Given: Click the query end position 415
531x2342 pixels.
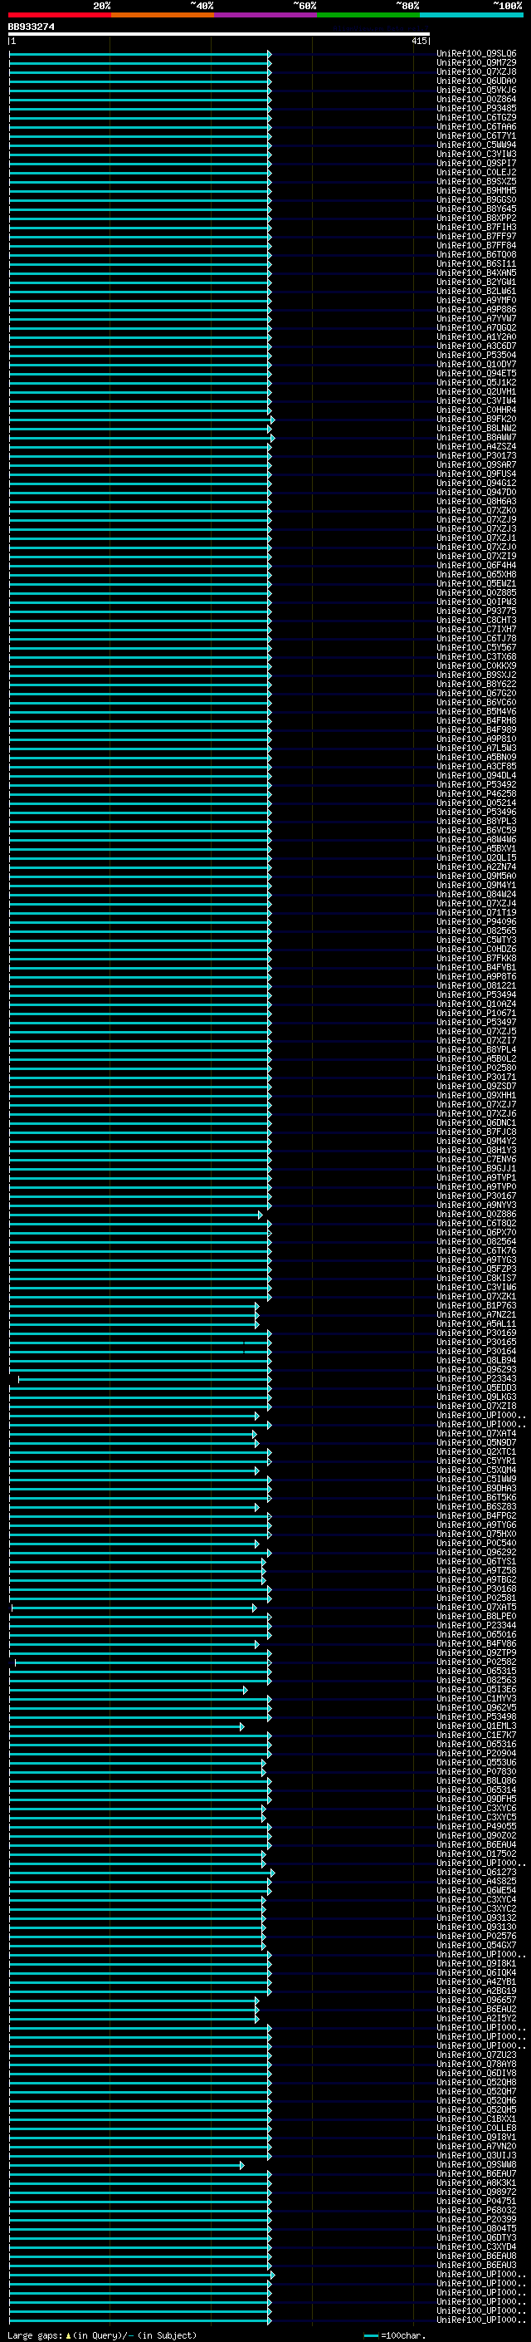Looking at the screenshot, I should pyautogui.click(x=418, y=41).
